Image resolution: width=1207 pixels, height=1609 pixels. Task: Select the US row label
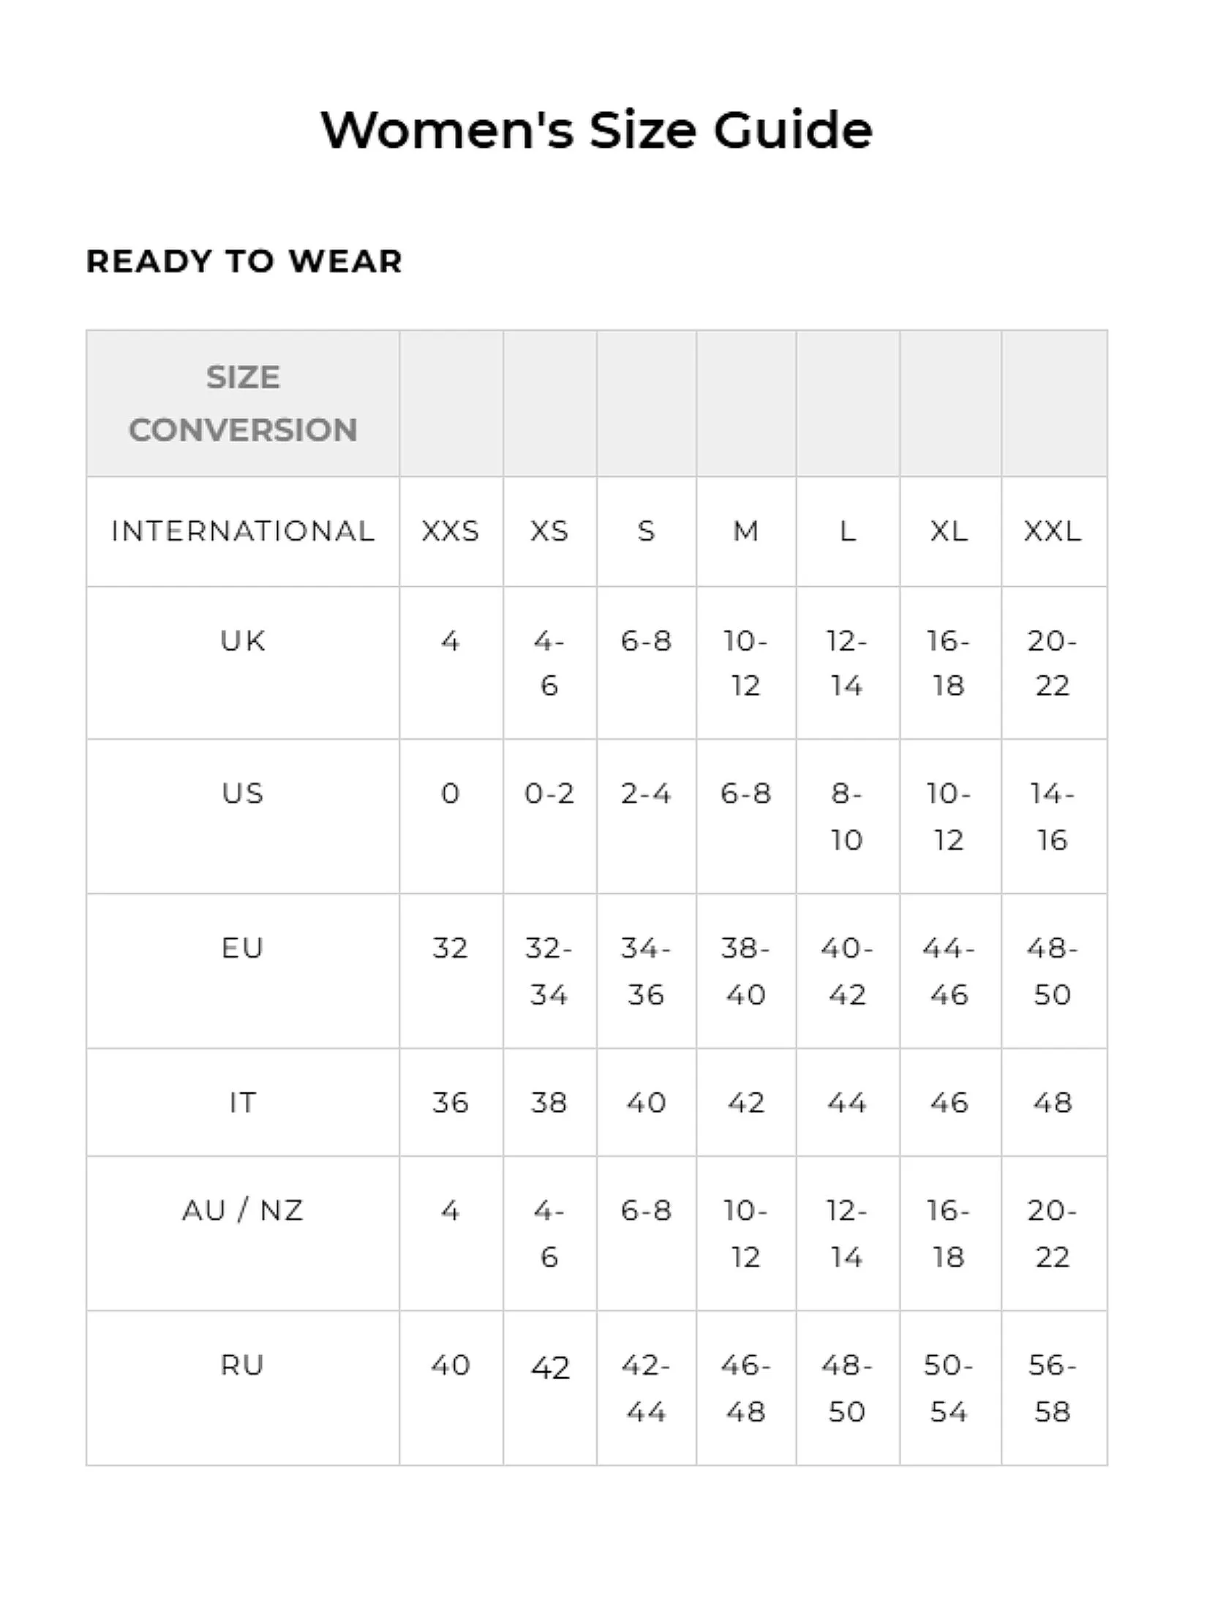pyautogui.click(x=243, y=794)
